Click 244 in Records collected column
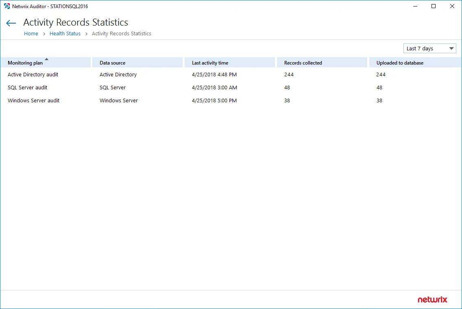The image size is (462, 309). tap(289, 74)
